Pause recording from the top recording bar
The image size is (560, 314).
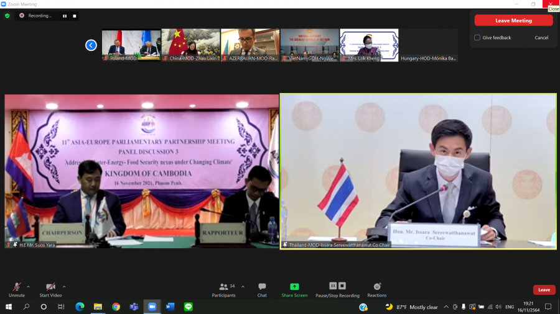click(x=64, y=16)
